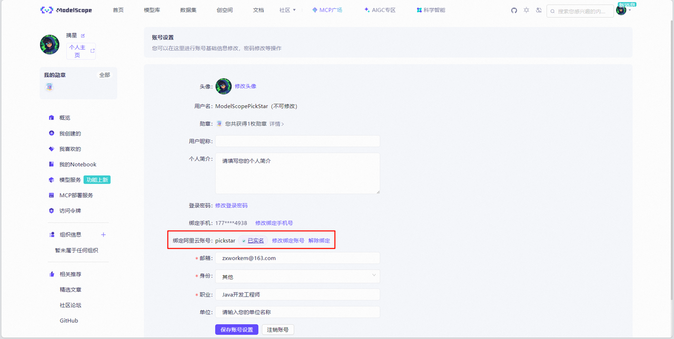Click the 概览 home icon in sidebar
The width and height of the screenshot is (674, 339).
tap(51, 118)
